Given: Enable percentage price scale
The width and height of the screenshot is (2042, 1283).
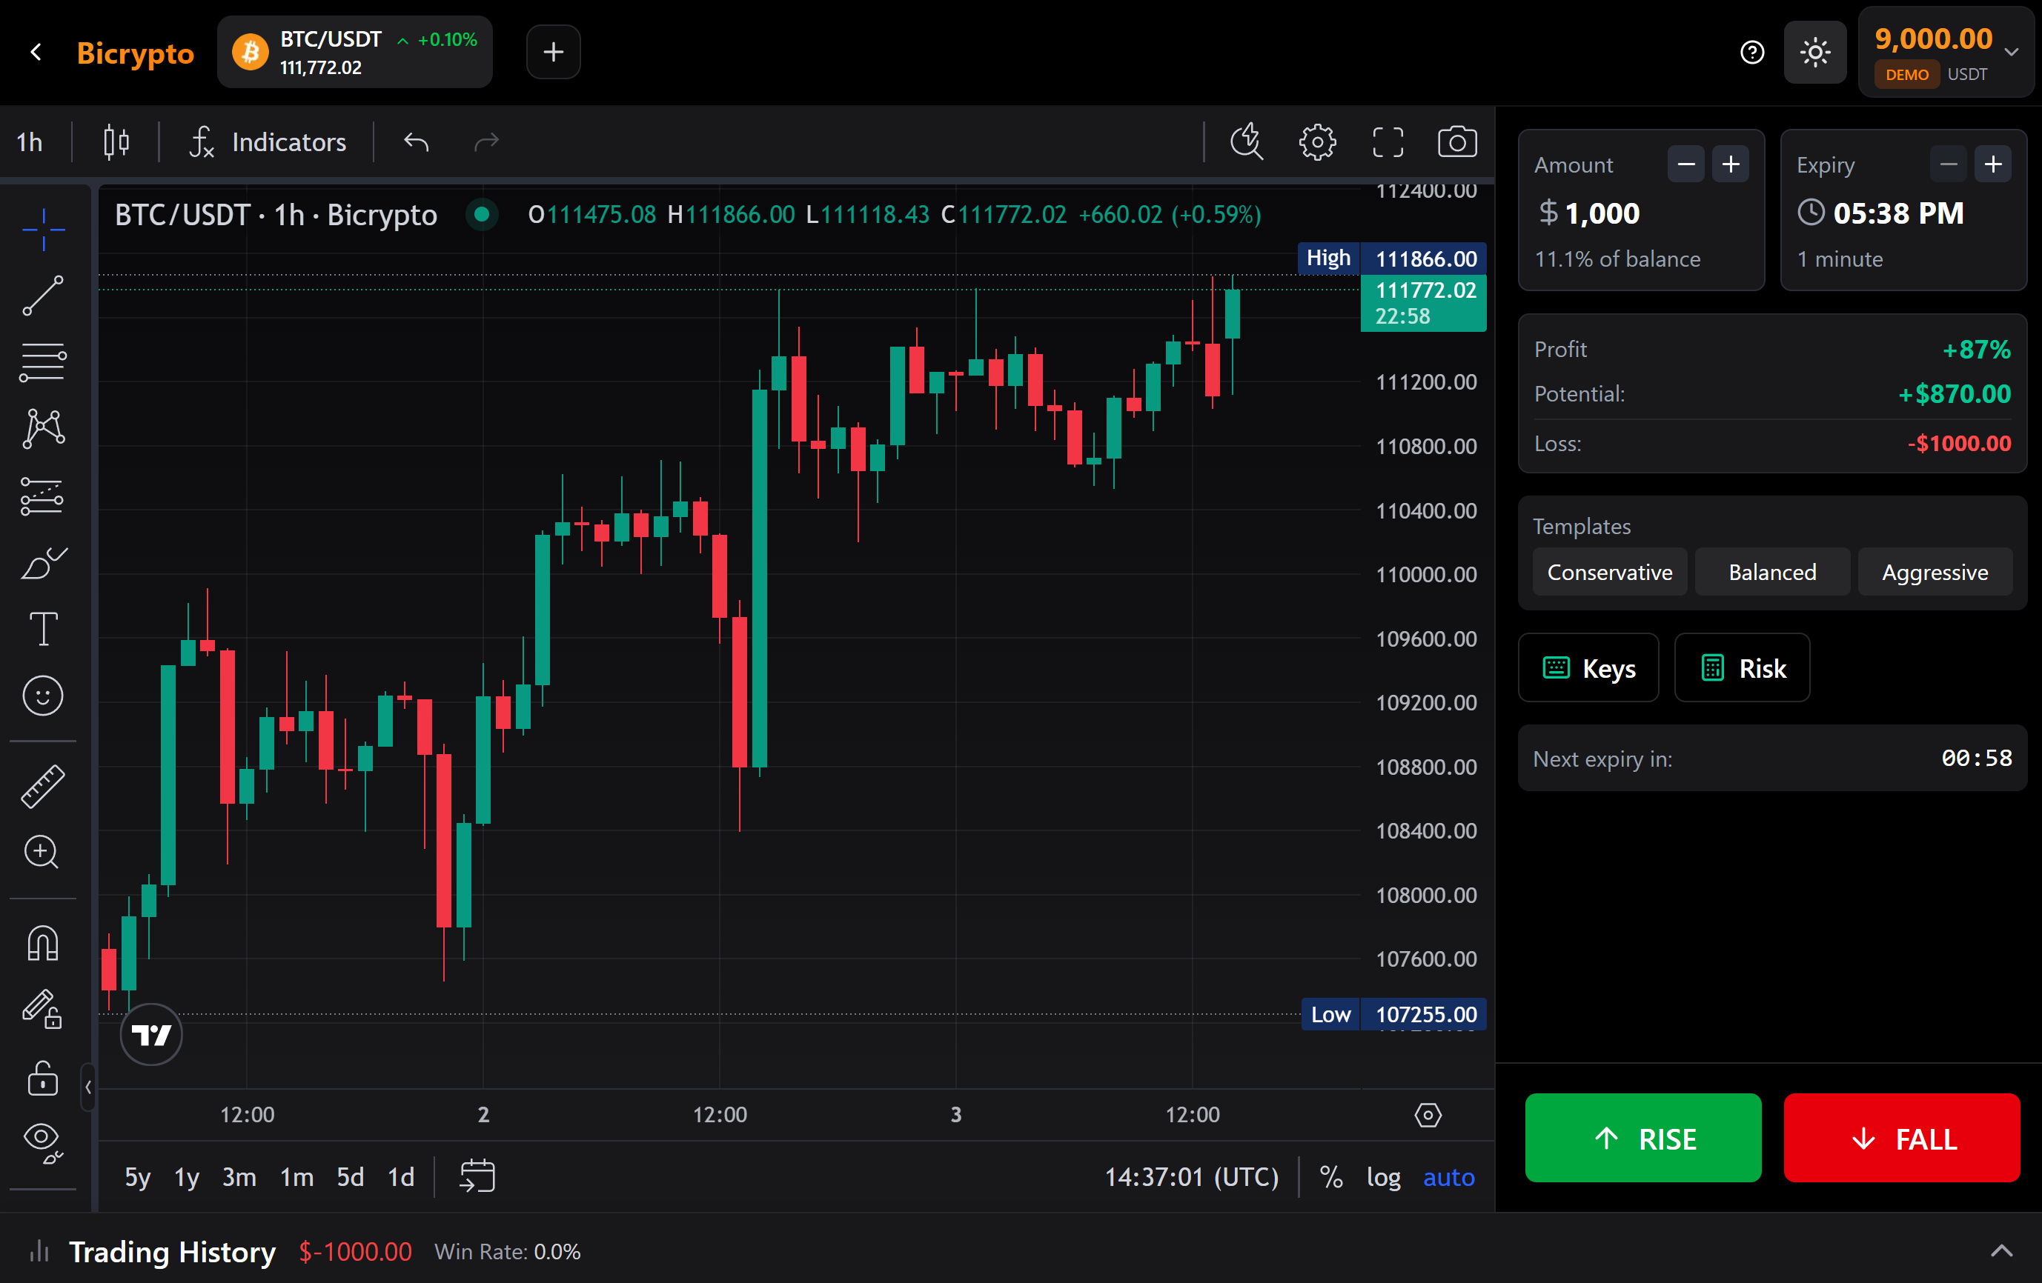Looking at the screenshot, I should (x=1330, y=1177).
